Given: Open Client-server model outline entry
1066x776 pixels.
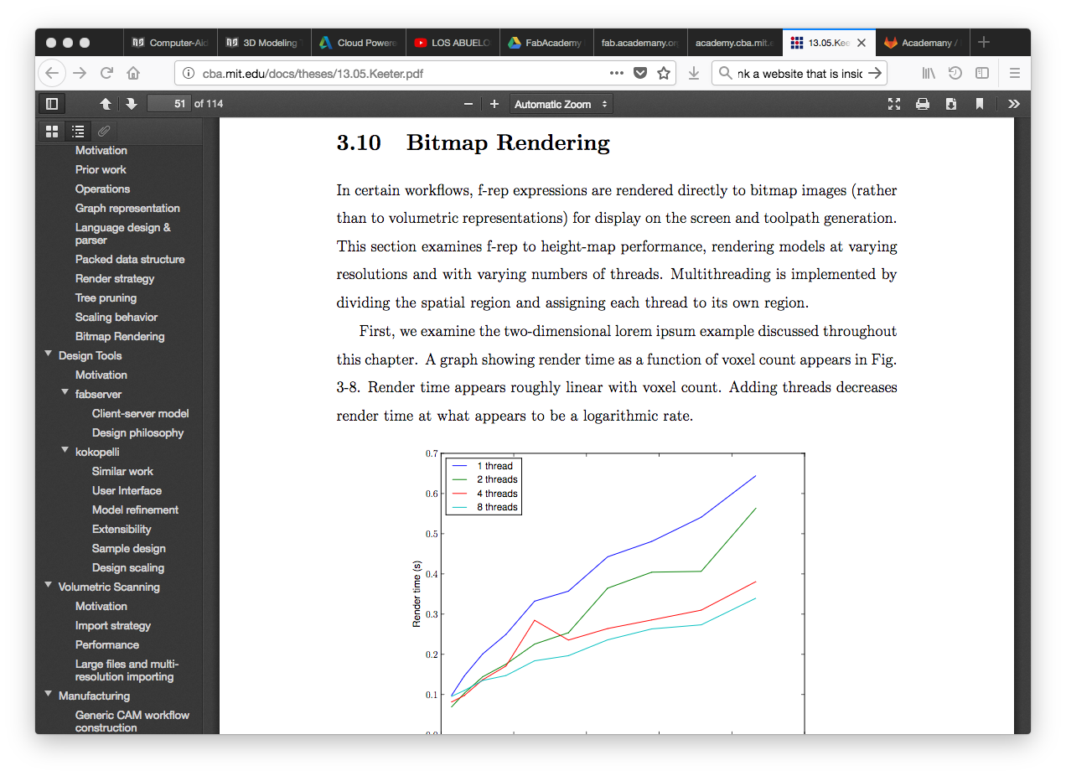Looking at the screenshot, I should pos(141,413).
